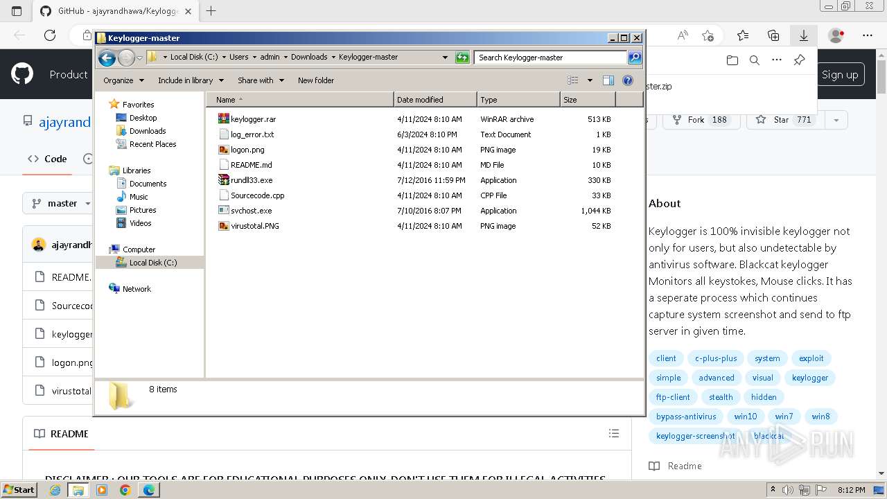Open Chrome from the taskbar
Image resolution: width=887 pixels, height=499 pixels.
pos(125,489)
